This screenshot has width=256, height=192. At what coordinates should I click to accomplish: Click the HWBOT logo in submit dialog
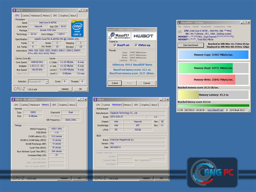pos(143,36)
